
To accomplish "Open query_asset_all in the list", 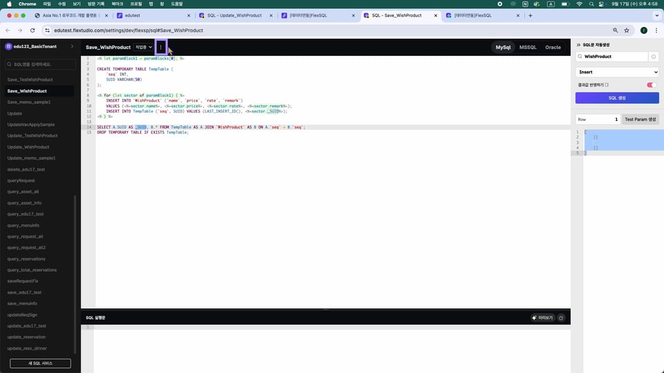I will 23,191.
